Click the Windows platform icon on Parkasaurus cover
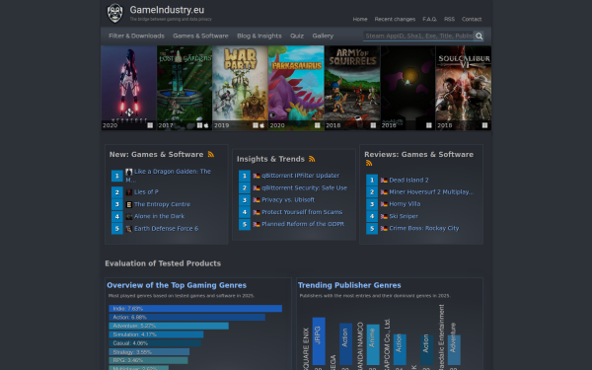The width and height of the screenshot is (592, 370). click(x=317, y=125)
